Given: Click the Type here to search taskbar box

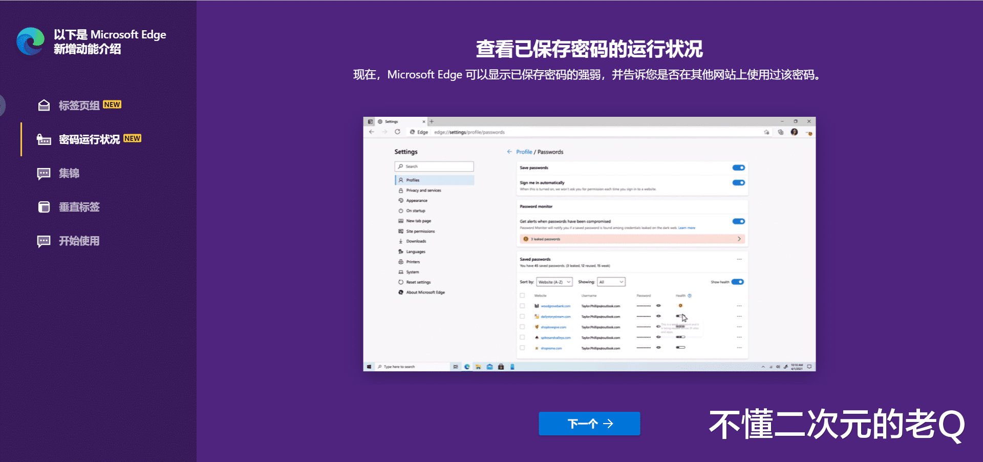Looking at the screenshot, I should [412, 367].
